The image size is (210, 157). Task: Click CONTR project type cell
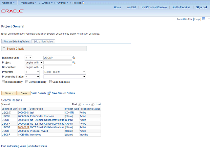[x=69, y=113]
